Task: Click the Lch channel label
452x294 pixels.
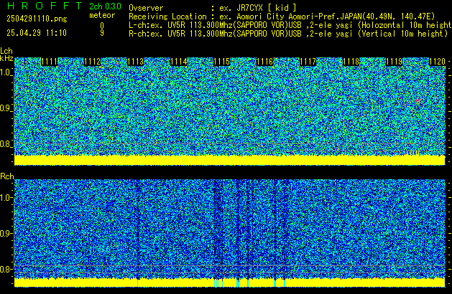Action: 6,51
